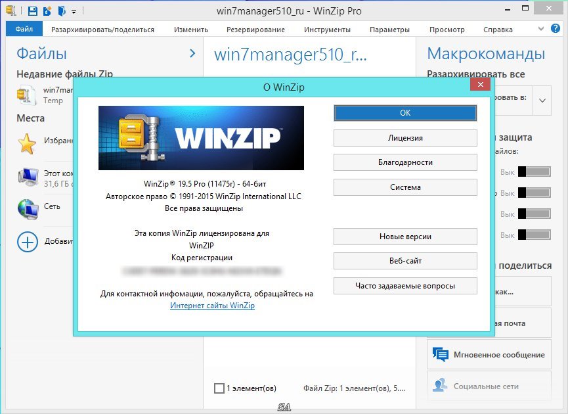568x414 pixels.
Task: Click the WinZip application icon in title bar
Action: (x=11, y=11)
